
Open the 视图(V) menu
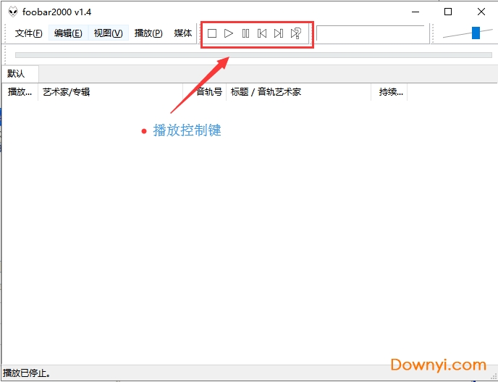point(109,33)
